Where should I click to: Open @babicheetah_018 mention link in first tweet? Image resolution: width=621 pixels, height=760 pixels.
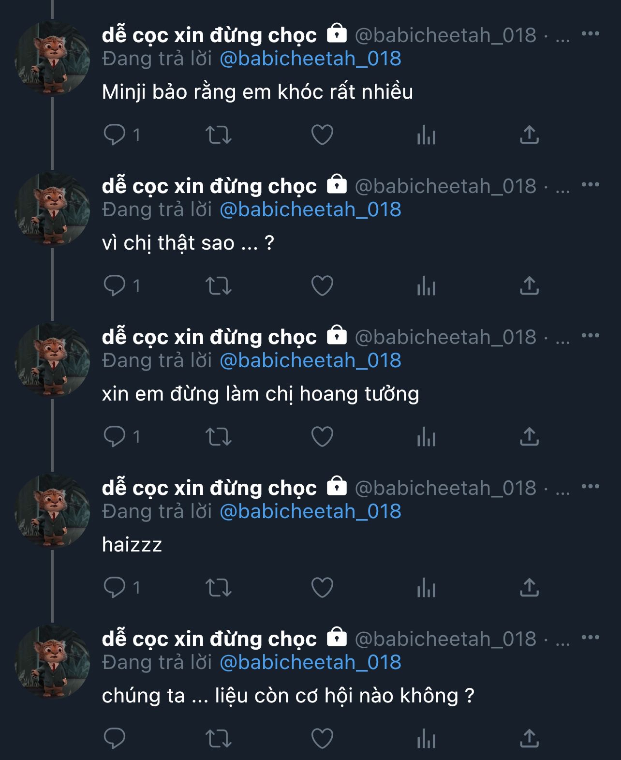[x=310, y=59]
